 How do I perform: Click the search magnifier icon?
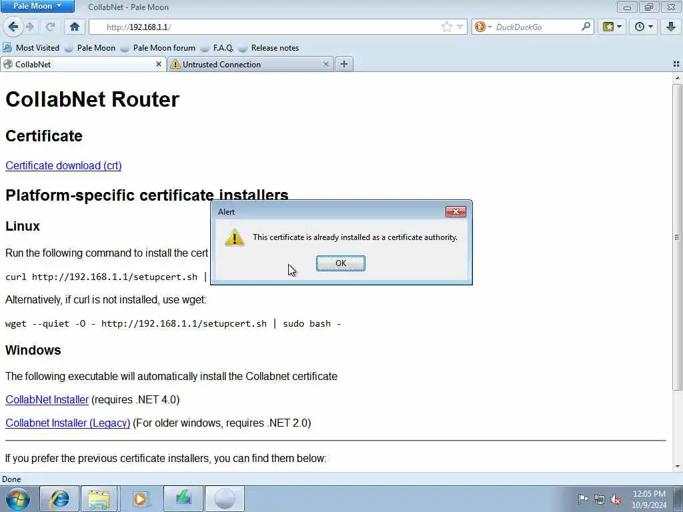(x=586, y=27)
